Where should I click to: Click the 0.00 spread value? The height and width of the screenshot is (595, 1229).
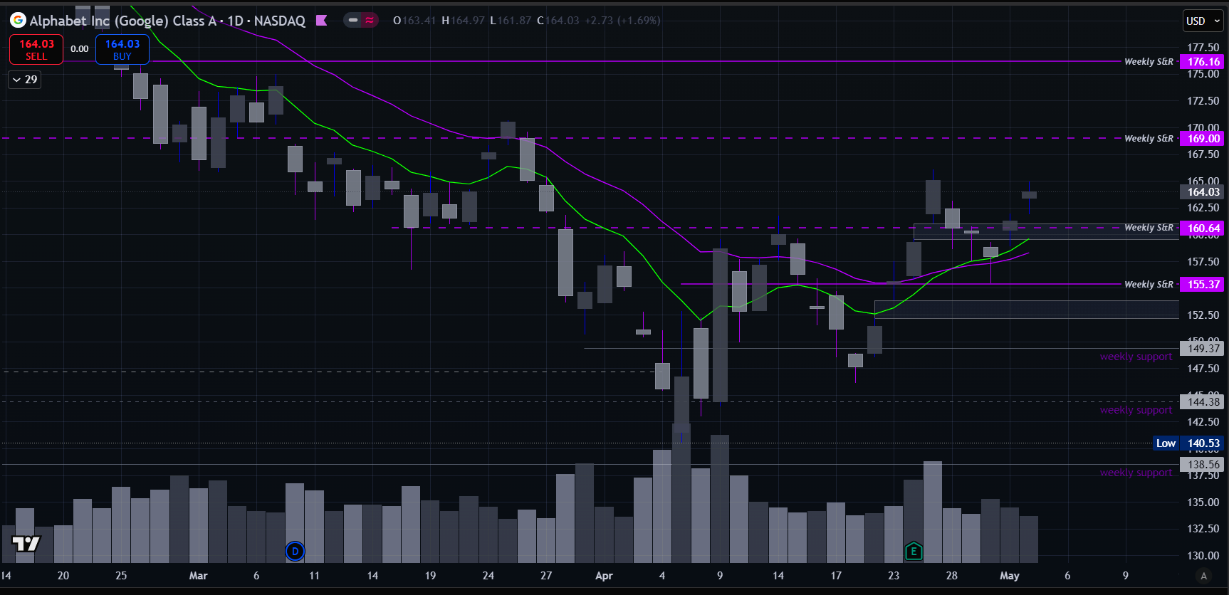point(80,49)
